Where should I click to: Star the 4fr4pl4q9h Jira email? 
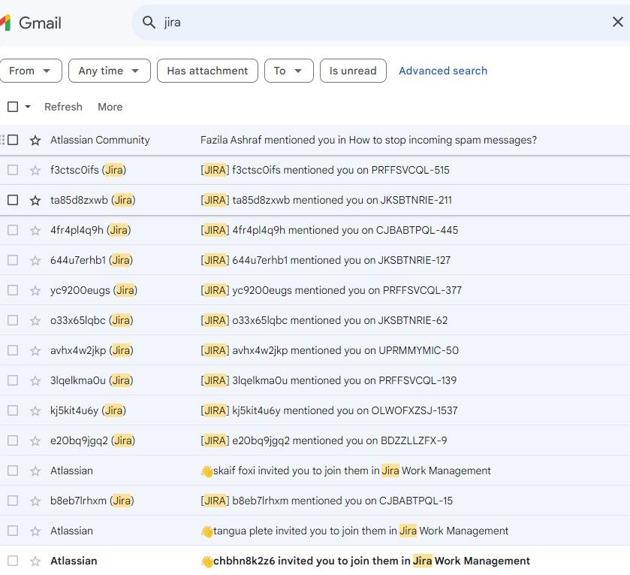coord(35,231)
